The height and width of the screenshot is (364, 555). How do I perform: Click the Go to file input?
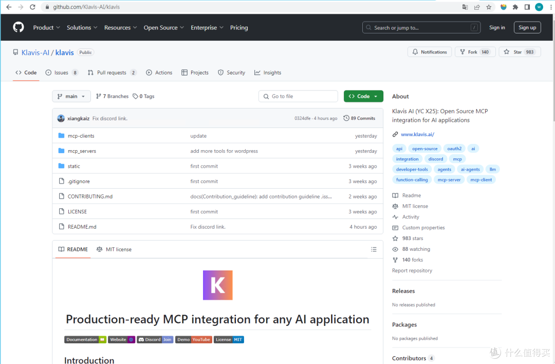(x=298, y=96)
